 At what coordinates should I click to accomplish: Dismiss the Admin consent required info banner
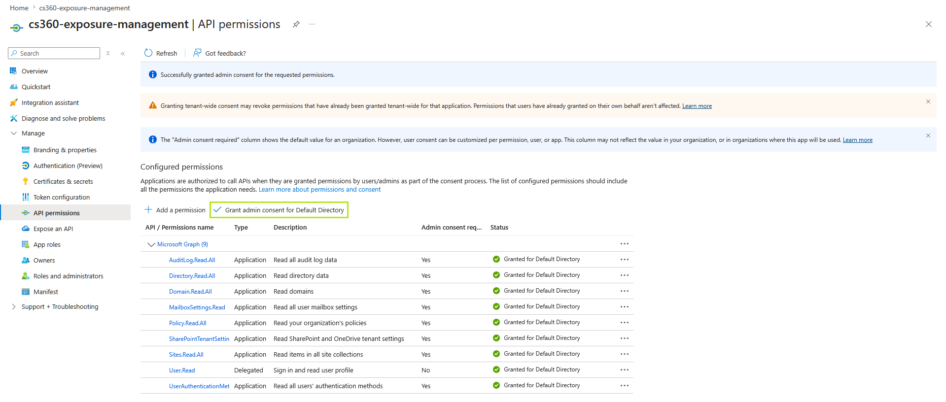coord(928,135)
